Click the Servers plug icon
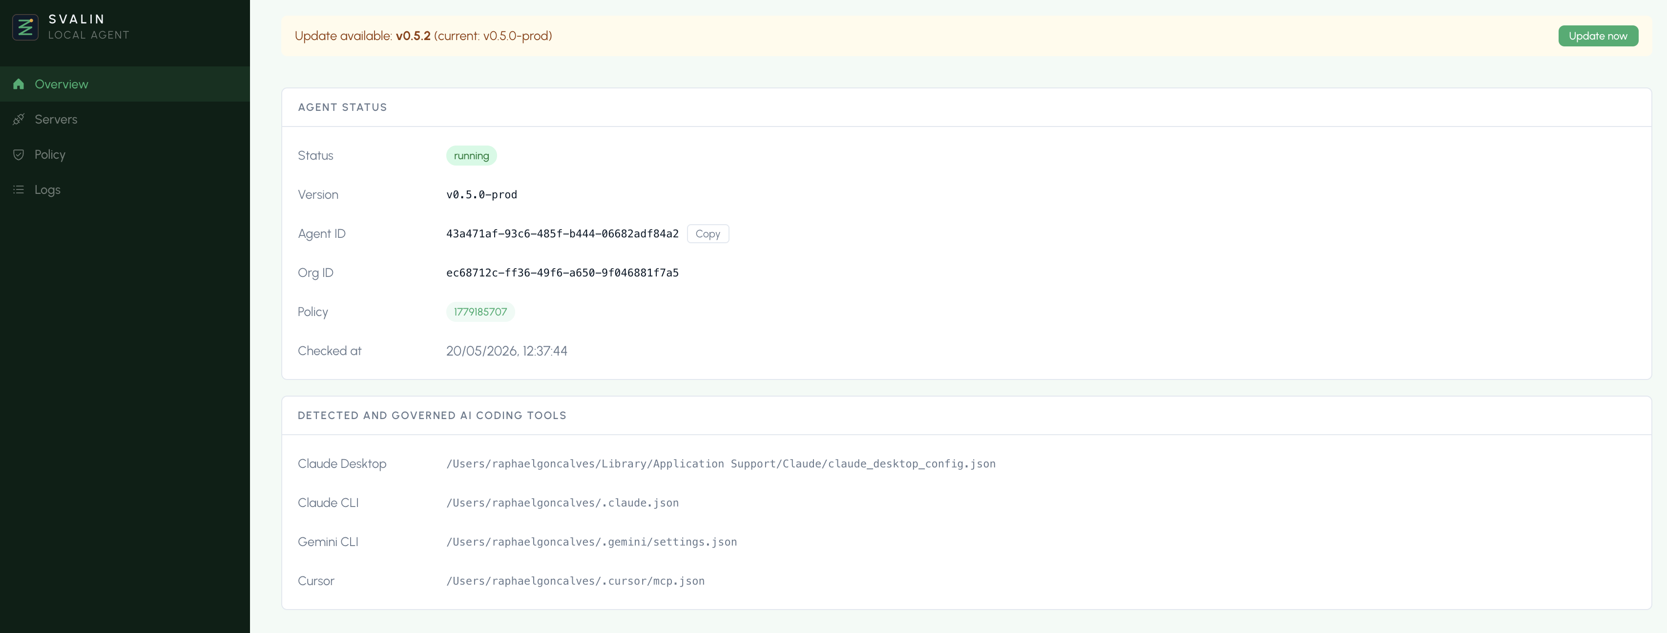 point(19,119)
